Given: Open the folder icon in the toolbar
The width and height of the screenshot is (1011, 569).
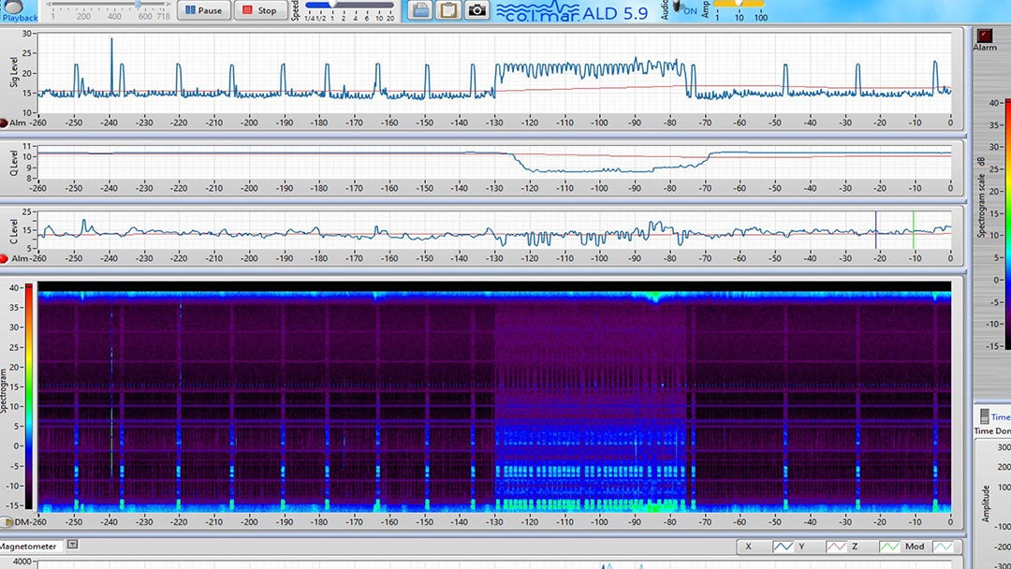Looking at the screenshot, I should (420, 10).
